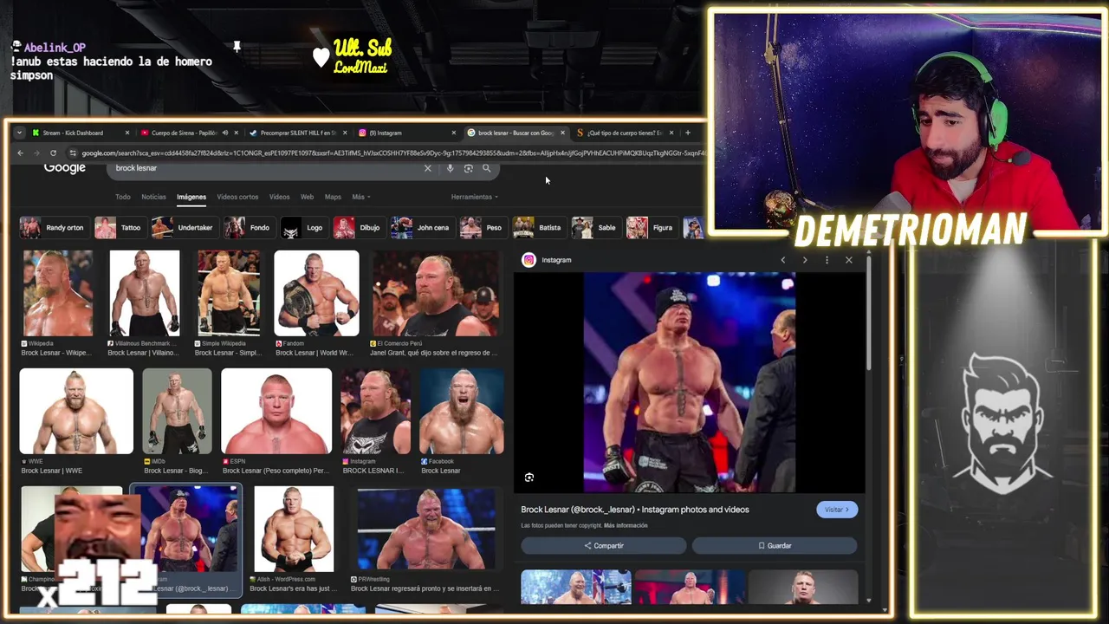Close the Stream - Kick Dashboard tab
The height and width of the screenshot is (624, 1109).
127,133
